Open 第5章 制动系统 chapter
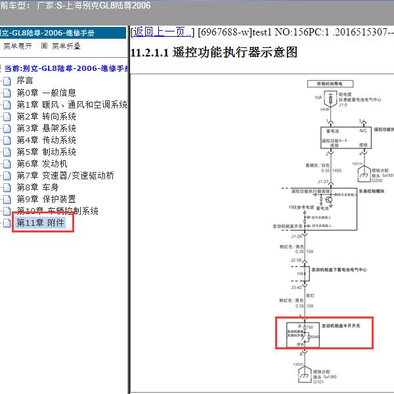The height and width of the screenshot is (394, 394). click(46, 152)
